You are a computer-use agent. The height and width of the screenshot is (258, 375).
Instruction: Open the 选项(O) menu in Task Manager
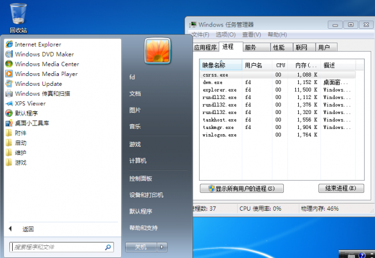point(226,35)
